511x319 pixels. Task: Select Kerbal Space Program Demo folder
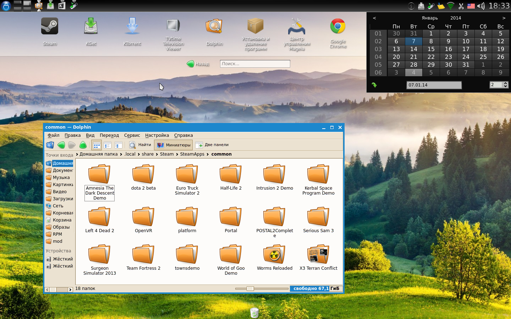click(318, 180)
